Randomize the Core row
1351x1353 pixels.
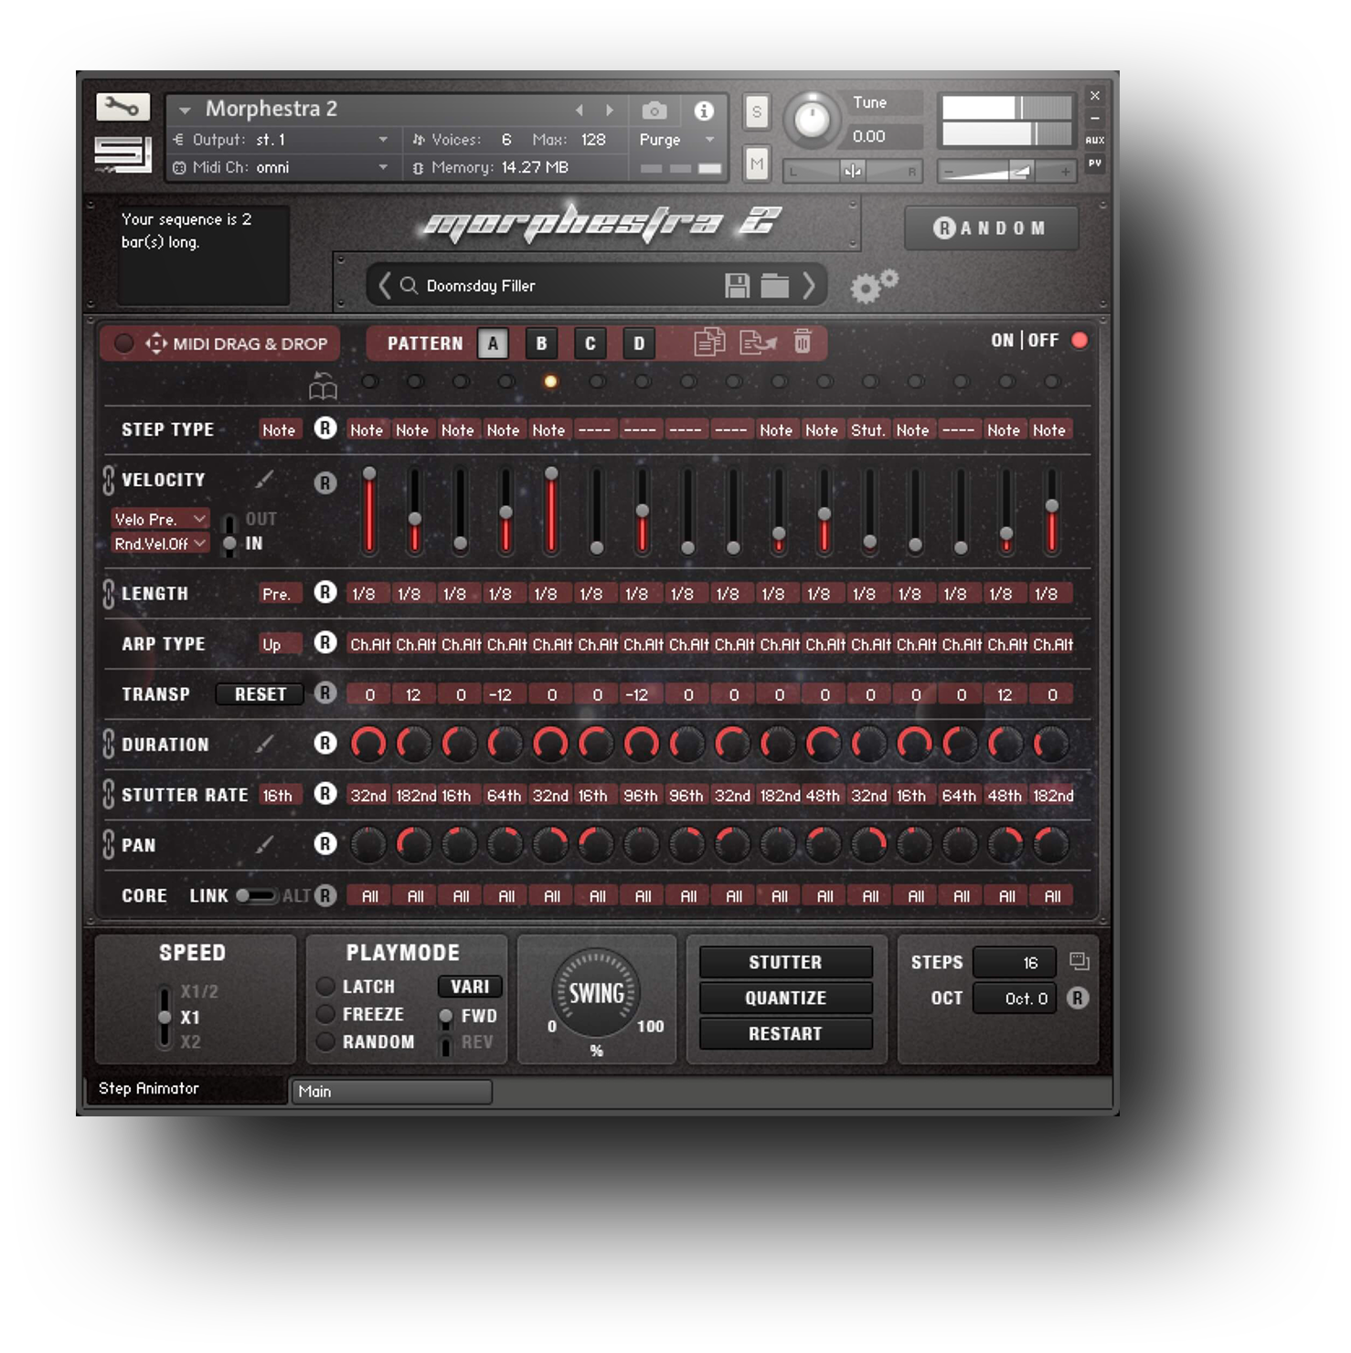325,895
